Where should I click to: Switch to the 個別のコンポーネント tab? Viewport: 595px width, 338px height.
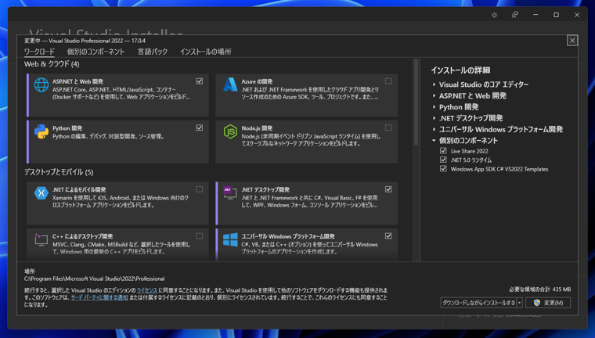tap(96, 52)
